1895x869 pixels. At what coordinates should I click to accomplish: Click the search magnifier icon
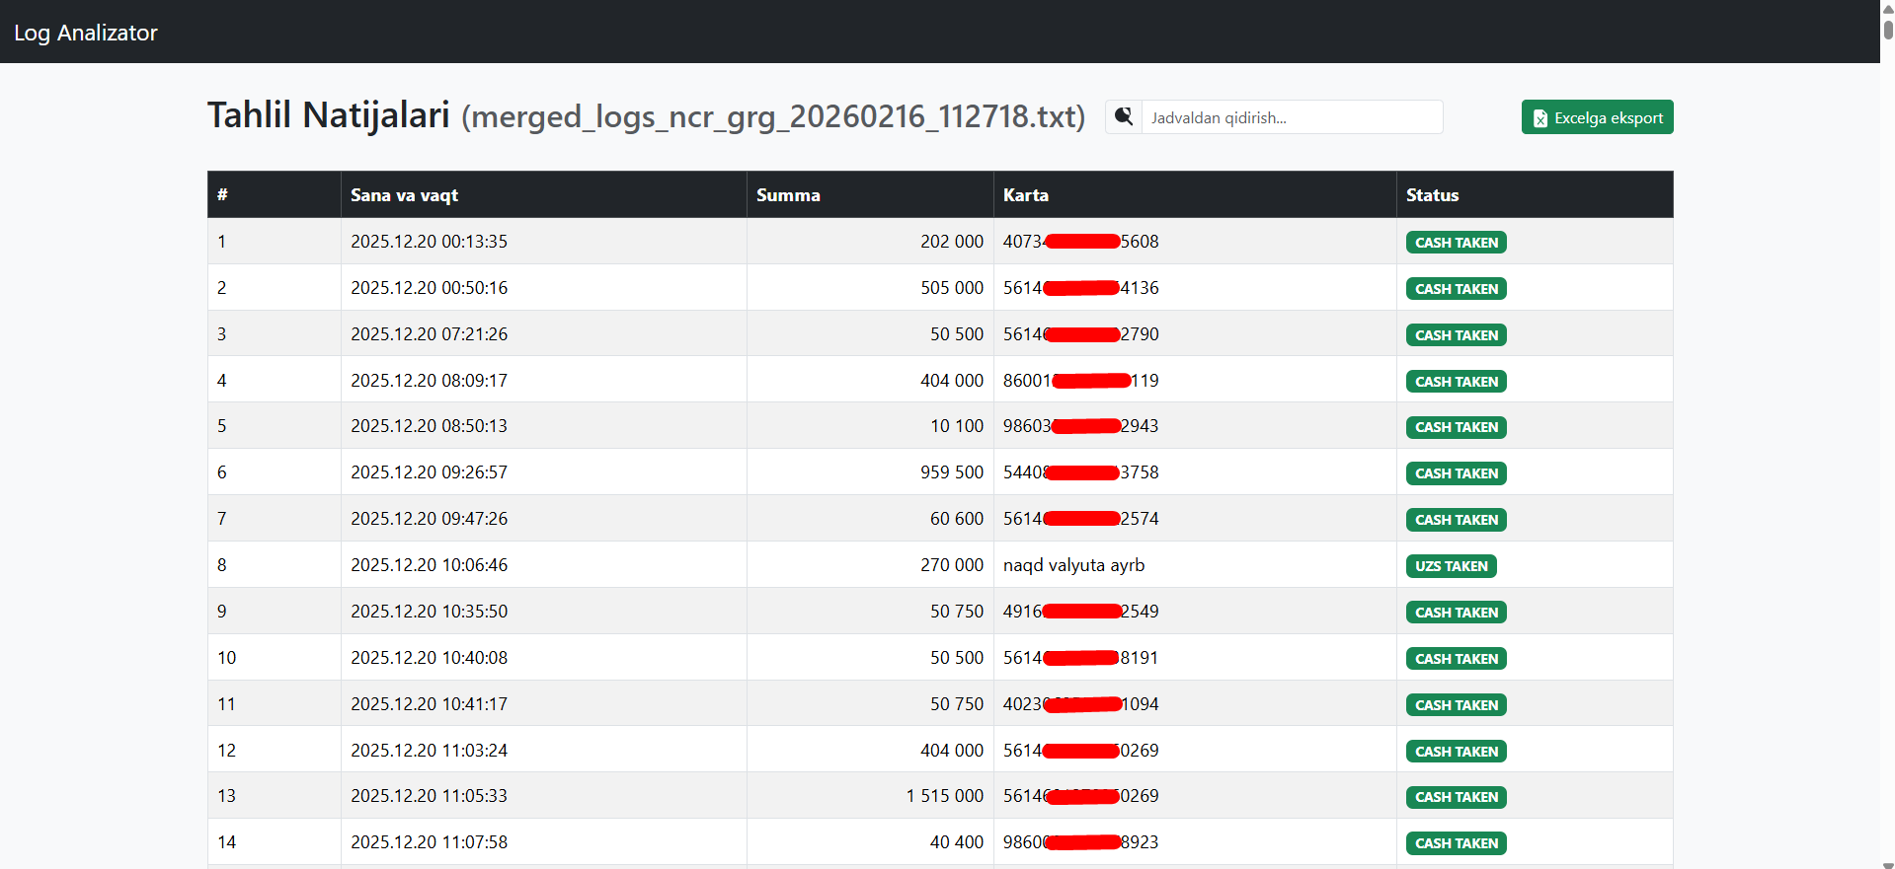tap(1124, 117)
